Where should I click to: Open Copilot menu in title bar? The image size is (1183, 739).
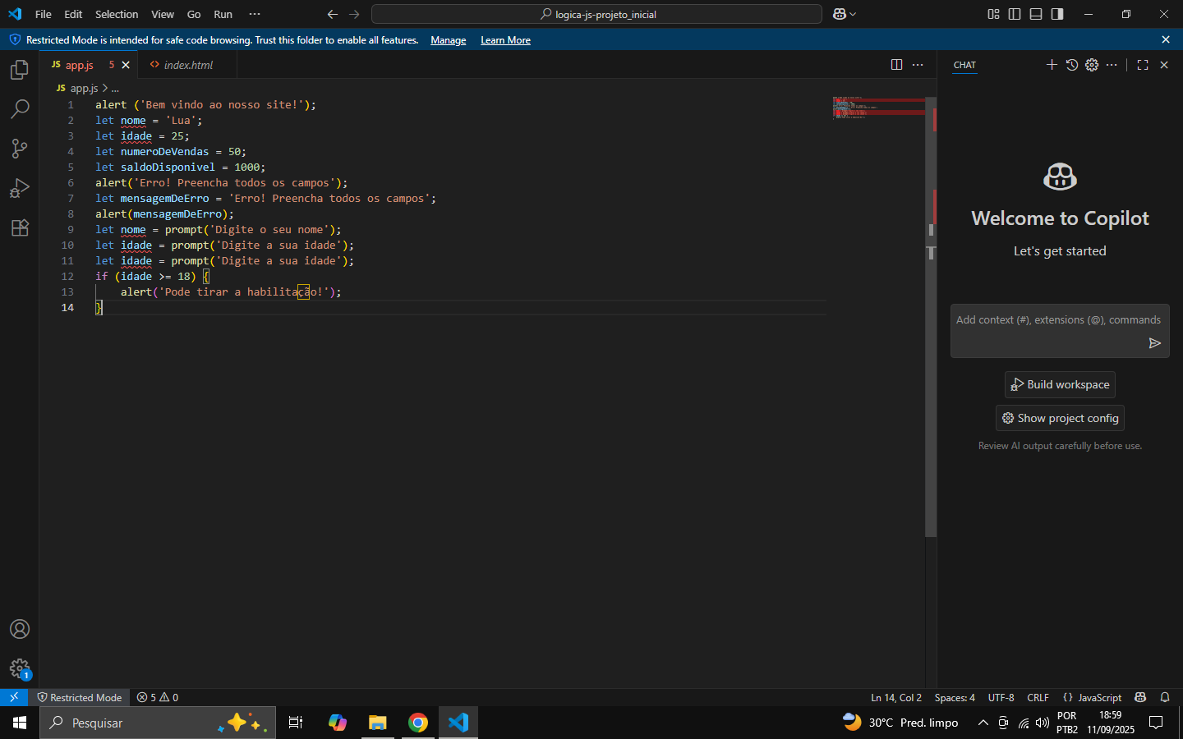click(x=844, y=14)
